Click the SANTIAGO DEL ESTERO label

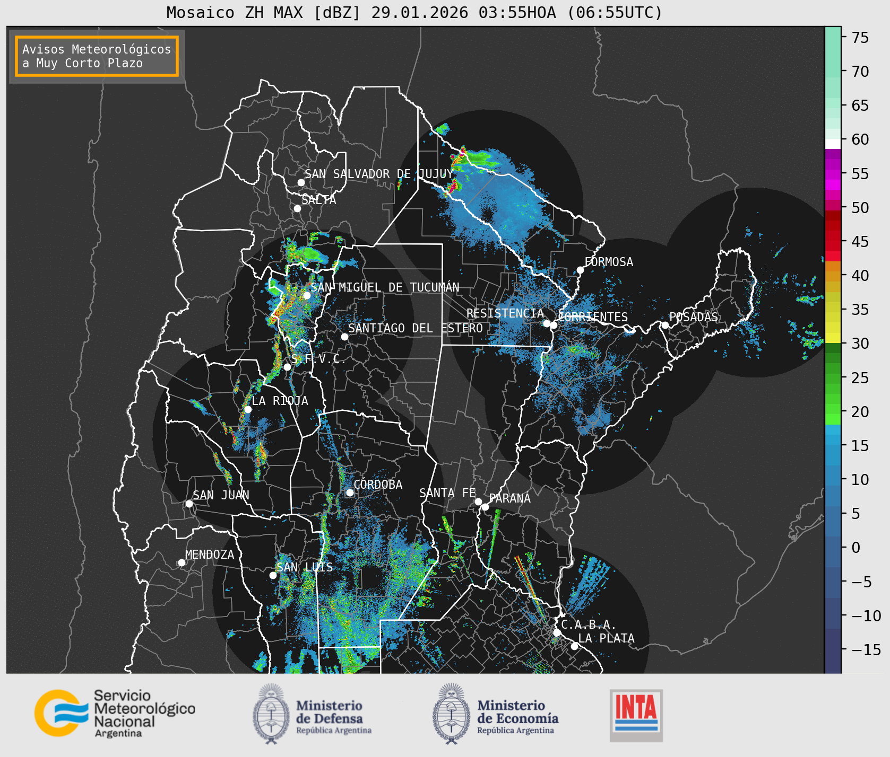pos(416,328)
